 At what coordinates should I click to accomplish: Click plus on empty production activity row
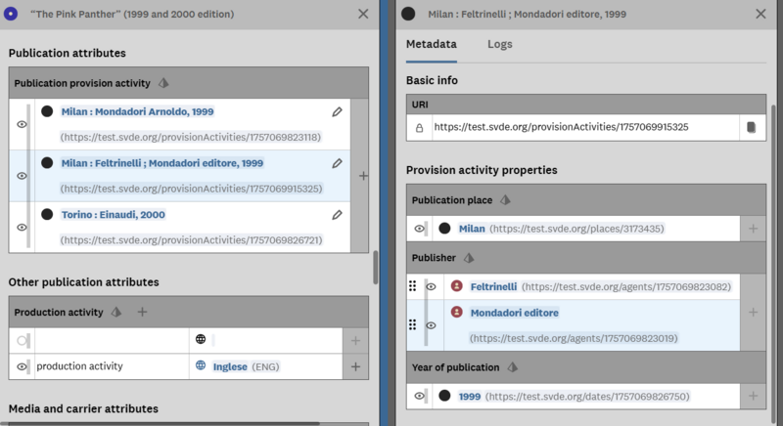355,341
